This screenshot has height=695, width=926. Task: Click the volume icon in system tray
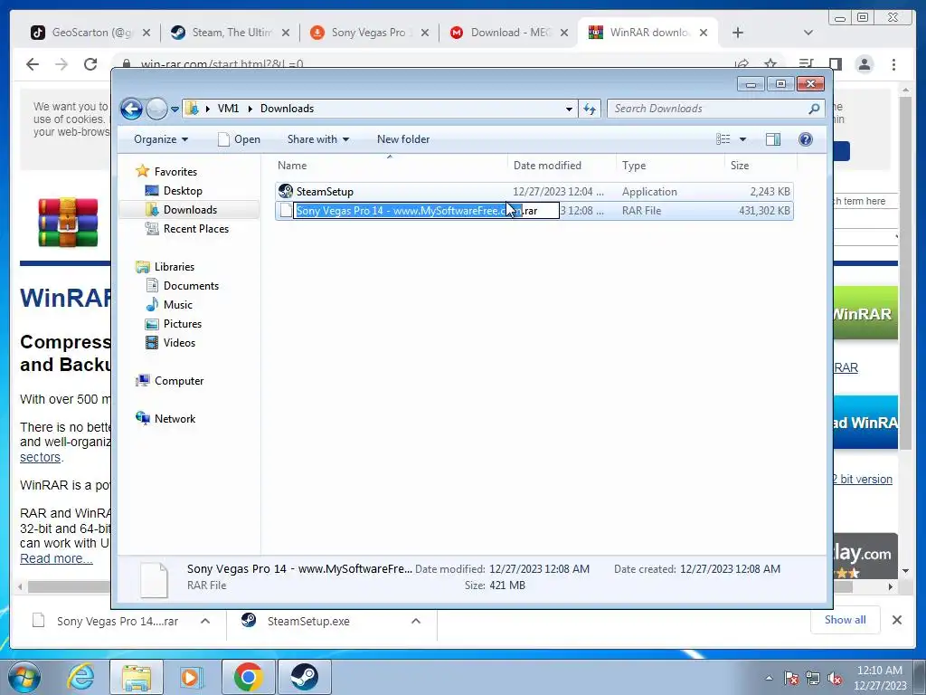(x=835, y=679)
